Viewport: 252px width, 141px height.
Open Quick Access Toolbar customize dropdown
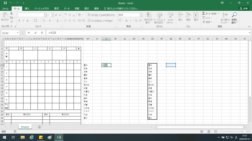pos(23,3)
